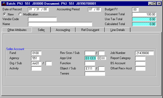This screenshot has width=163, height=98.
Task: Focus the Fund field showing 0100
Action: 36,53
